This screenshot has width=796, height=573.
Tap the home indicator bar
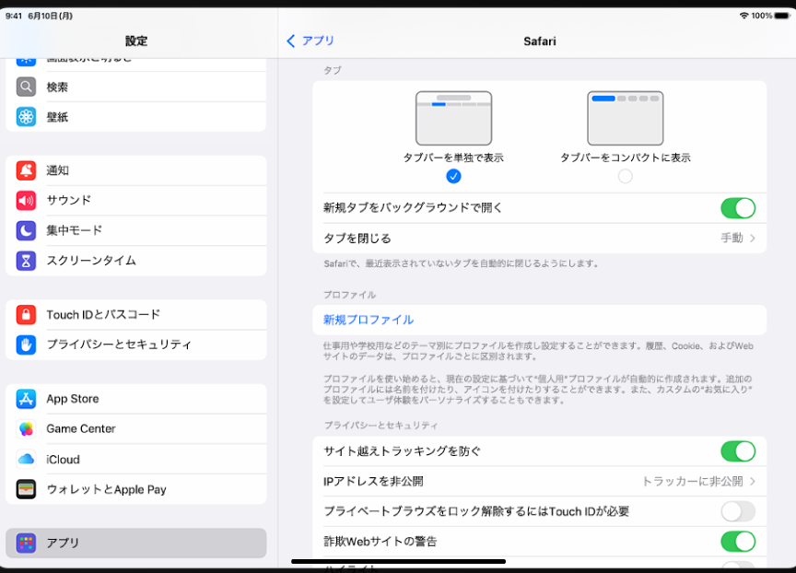399,561
